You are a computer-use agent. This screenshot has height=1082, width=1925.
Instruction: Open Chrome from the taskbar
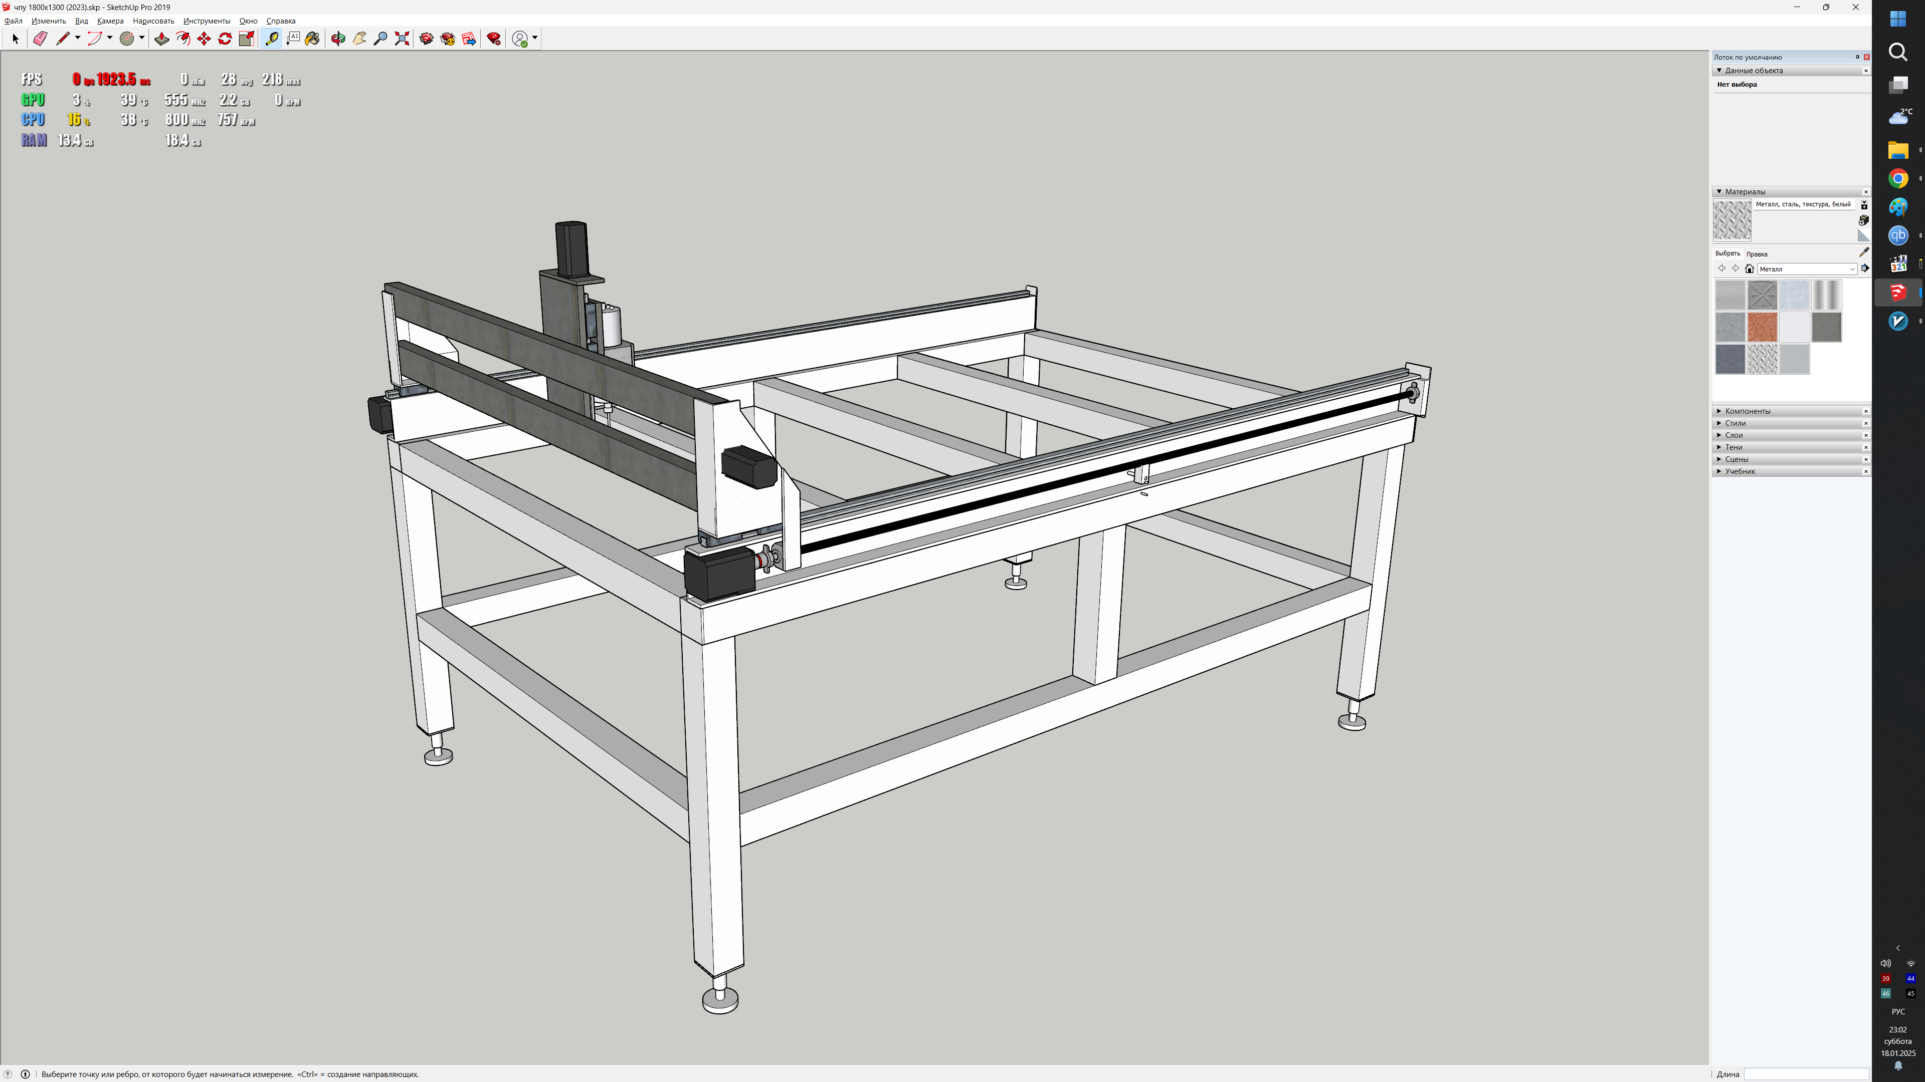click(1898, 178)
